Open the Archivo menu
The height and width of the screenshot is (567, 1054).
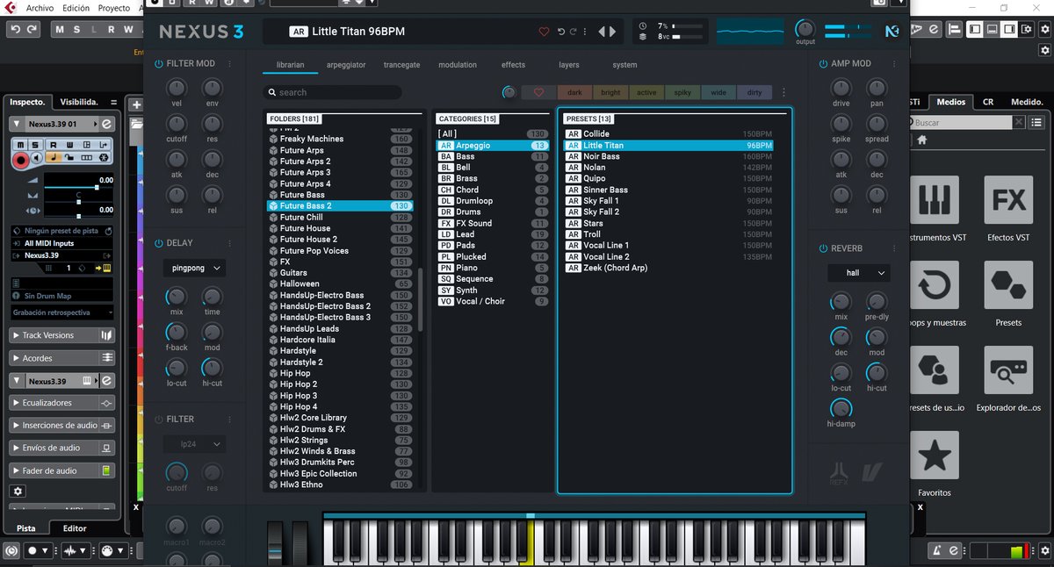pos(40,7)
